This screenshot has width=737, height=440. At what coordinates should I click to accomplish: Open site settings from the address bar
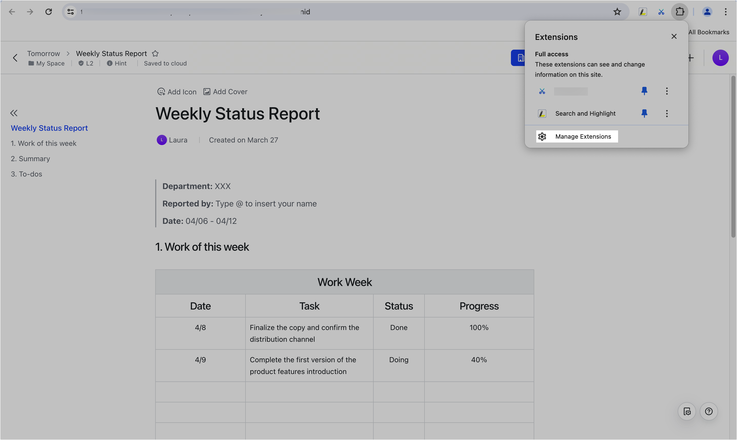tap(70, 12)
